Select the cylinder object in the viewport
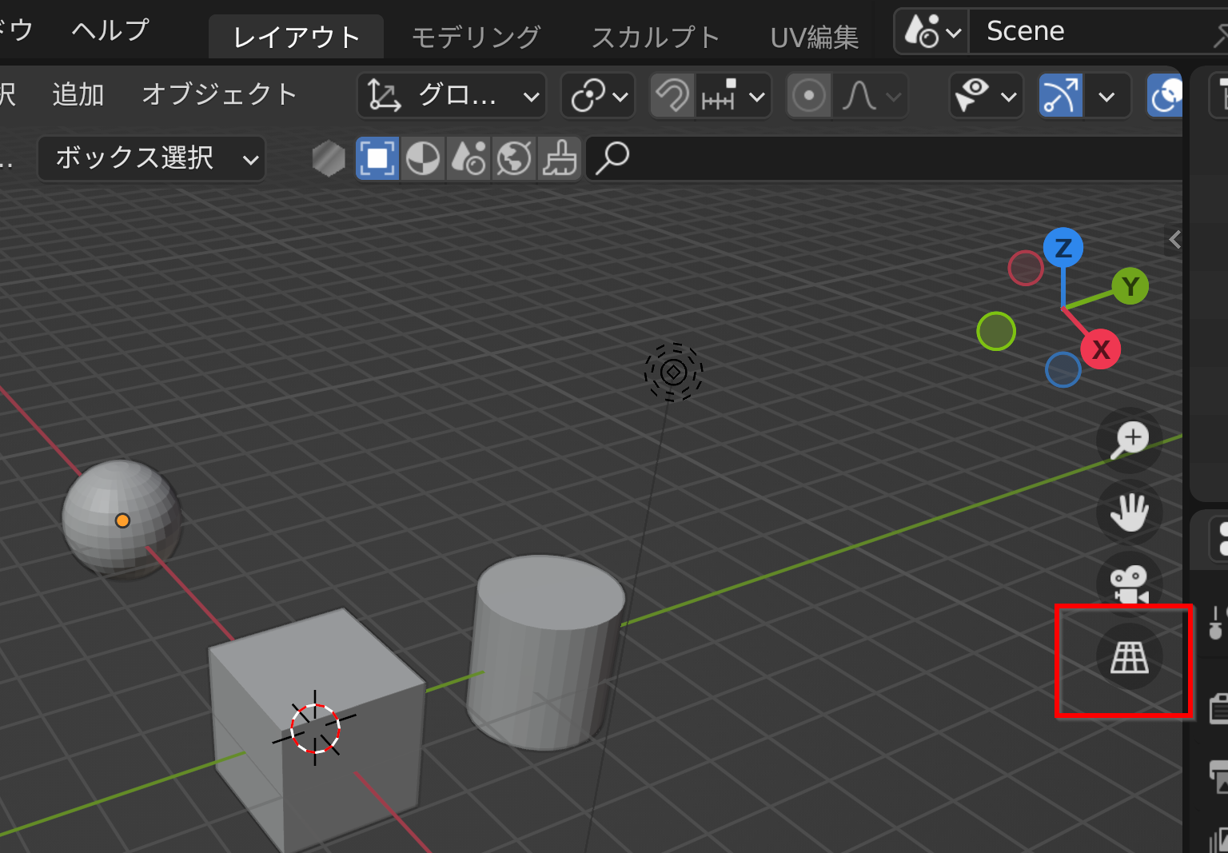This screenshot has height=853, width=1228. click(545, 652)
